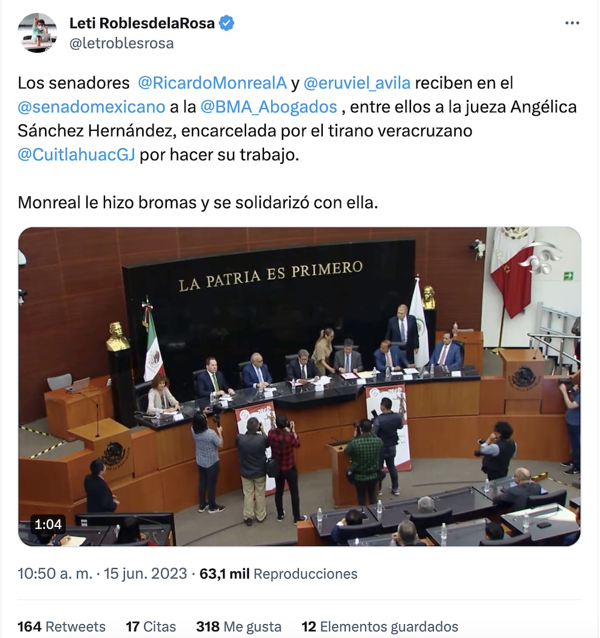
Task: Click the La Patria Es Primero video frame
Action: [x=300, y=387]
